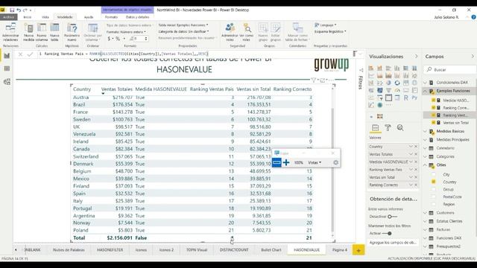Screen dimensions: 477x268
Task: Open the TOPN Visual page tab
Action: coord(197,250)
